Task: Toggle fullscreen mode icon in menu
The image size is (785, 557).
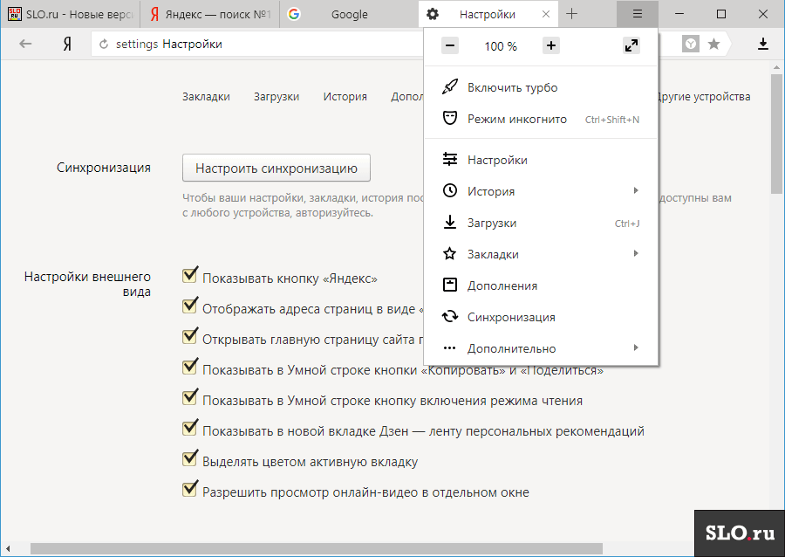Action: pyautogui.click(x=631, y=45)
